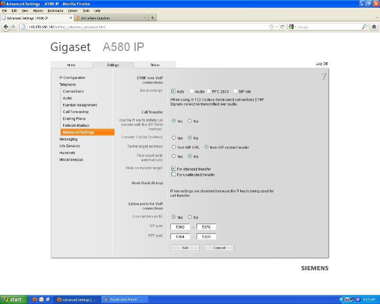The height and width of the screenshot is (304, 380).
Task: Launch Internet Explorer from quick launch
Action: tap(48, 300)
